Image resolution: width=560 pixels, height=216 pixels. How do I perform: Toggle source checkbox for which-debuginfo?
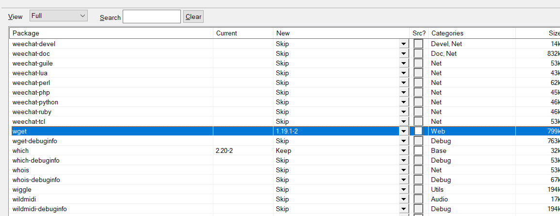(x=418, y=160)
